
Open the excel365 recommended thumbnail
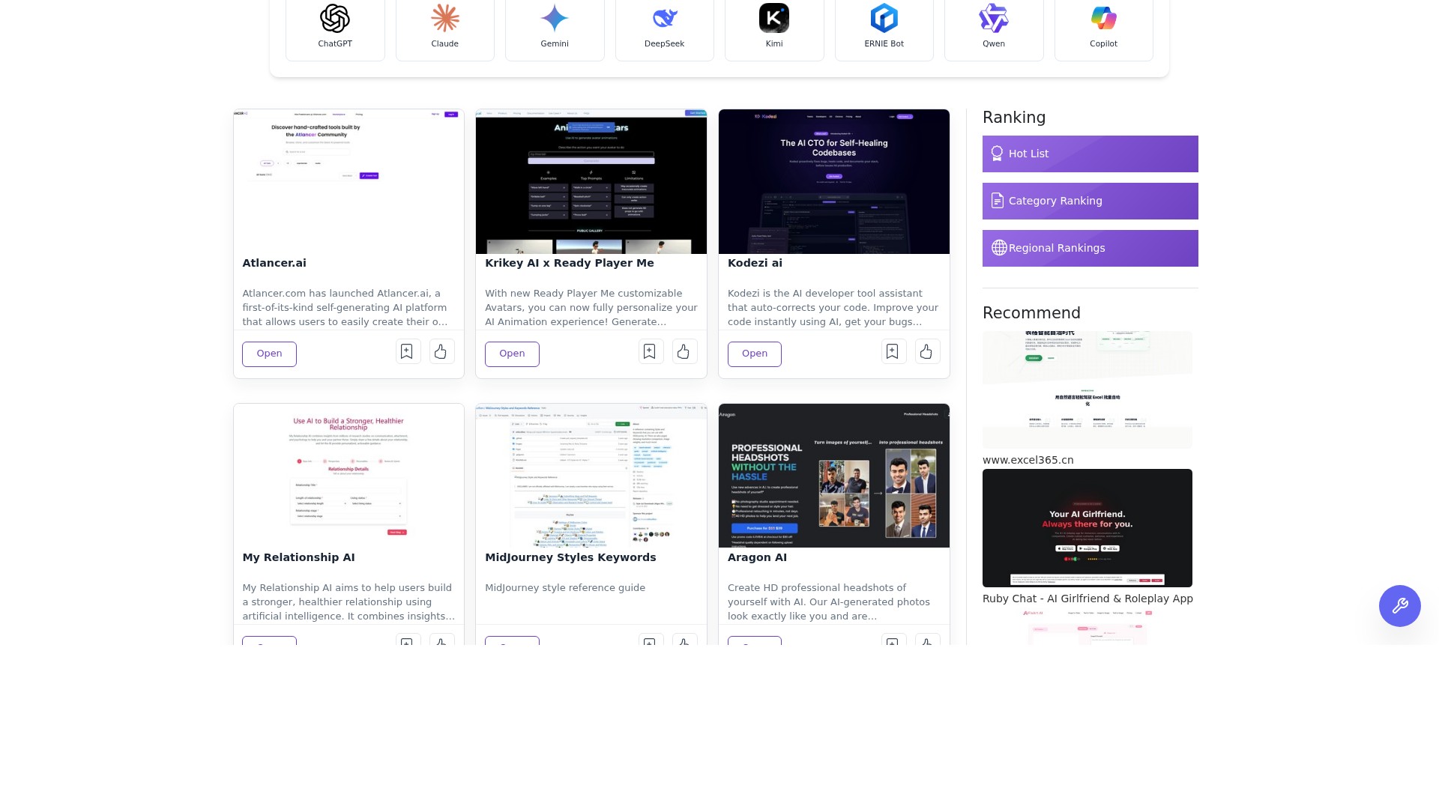click(x=1087, y=390)
